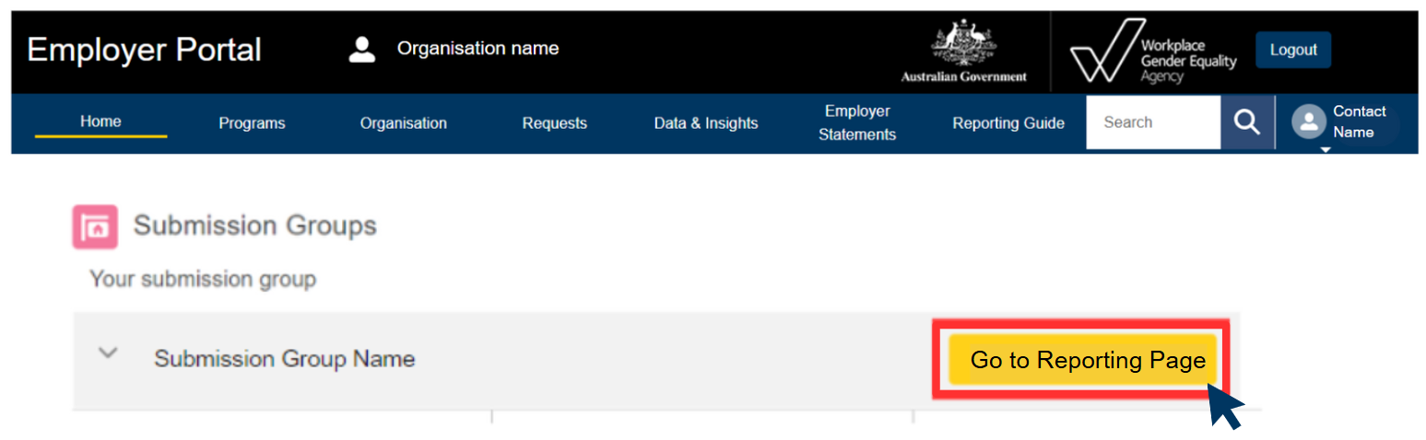
Task: Open the Home tab
Action: point(100,122)
